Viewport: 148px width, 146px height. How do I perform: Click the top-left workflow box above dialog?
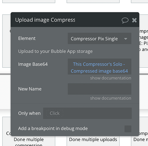pos(29,1)
